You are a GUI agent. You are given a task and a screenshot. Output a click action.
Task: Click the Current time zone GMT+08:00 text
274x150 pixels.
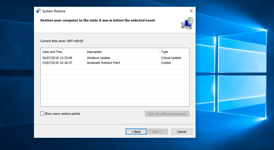[x=62, y=41]
